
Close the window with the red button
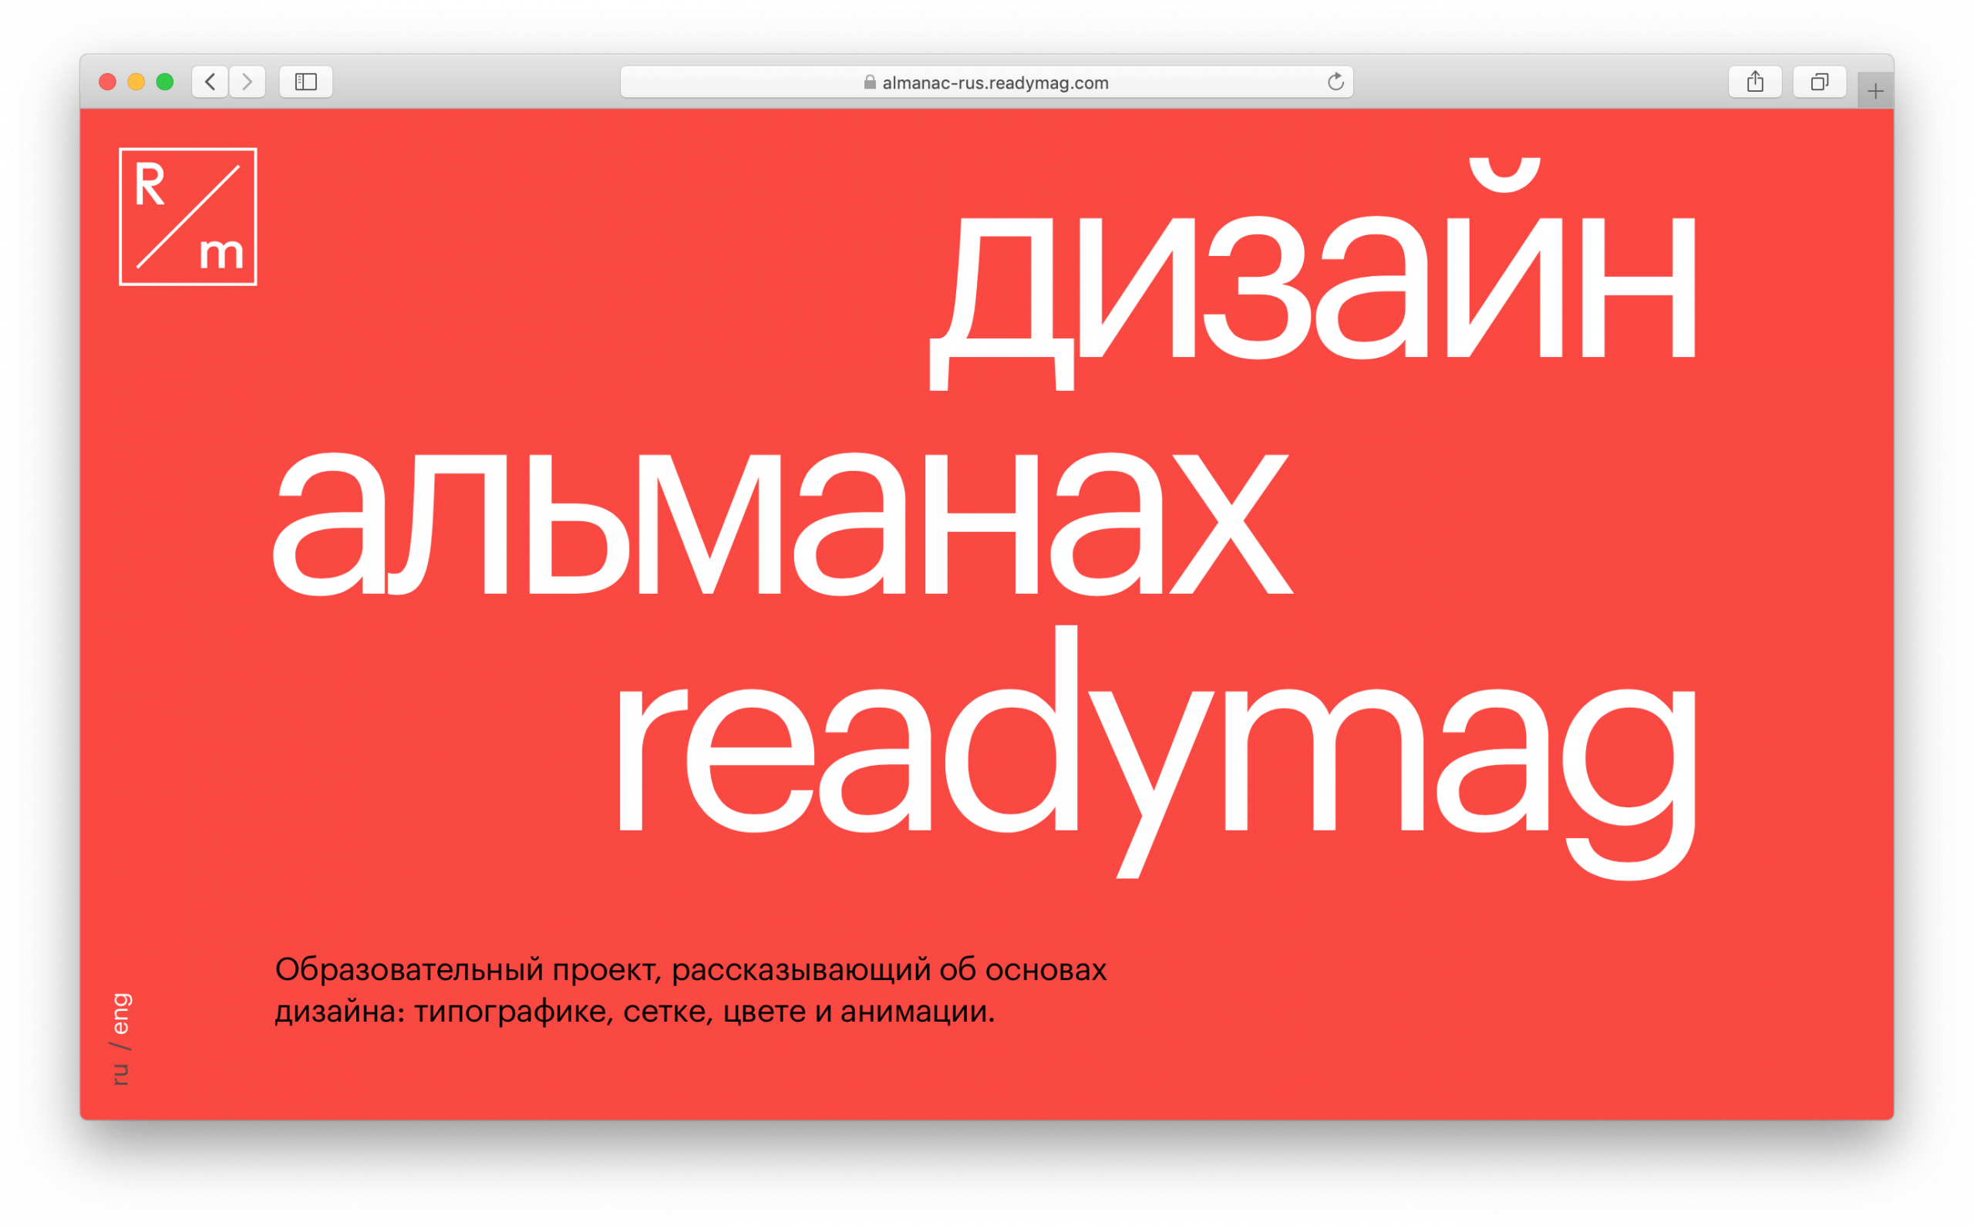107,82
